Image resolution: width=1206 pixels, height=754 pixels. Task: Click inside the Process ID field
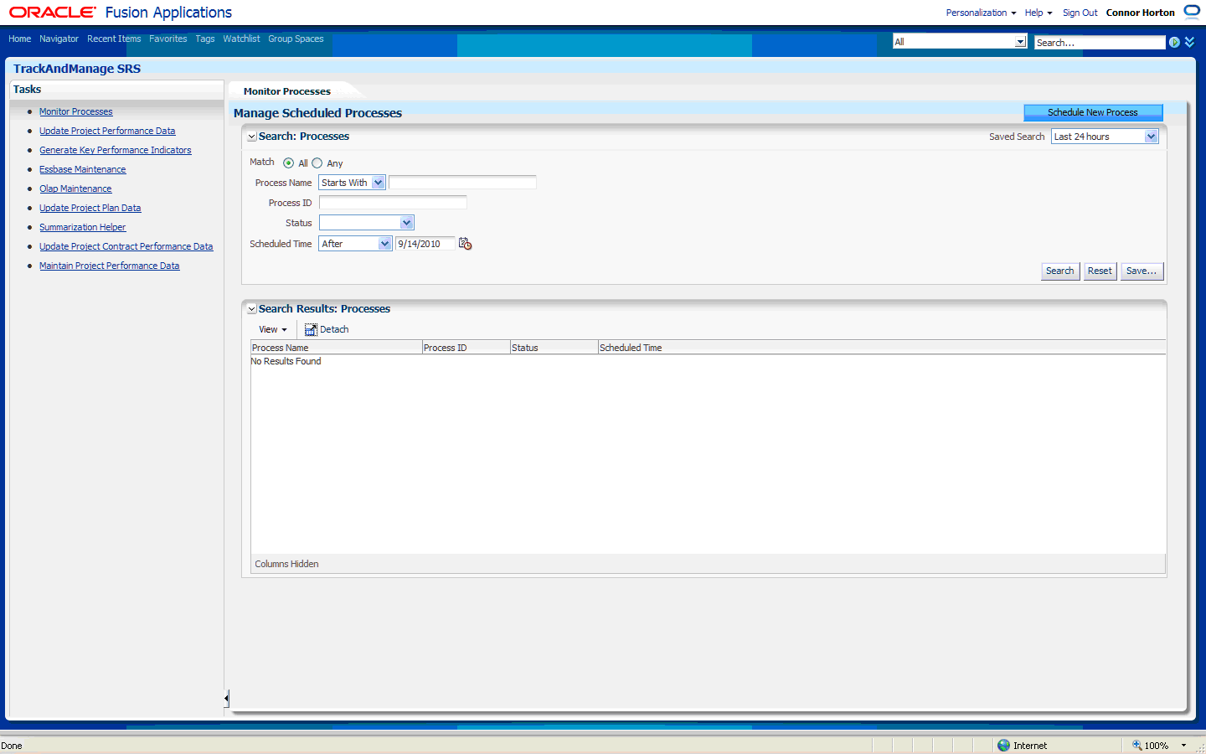pyautogui.click(x=393, y=202)
